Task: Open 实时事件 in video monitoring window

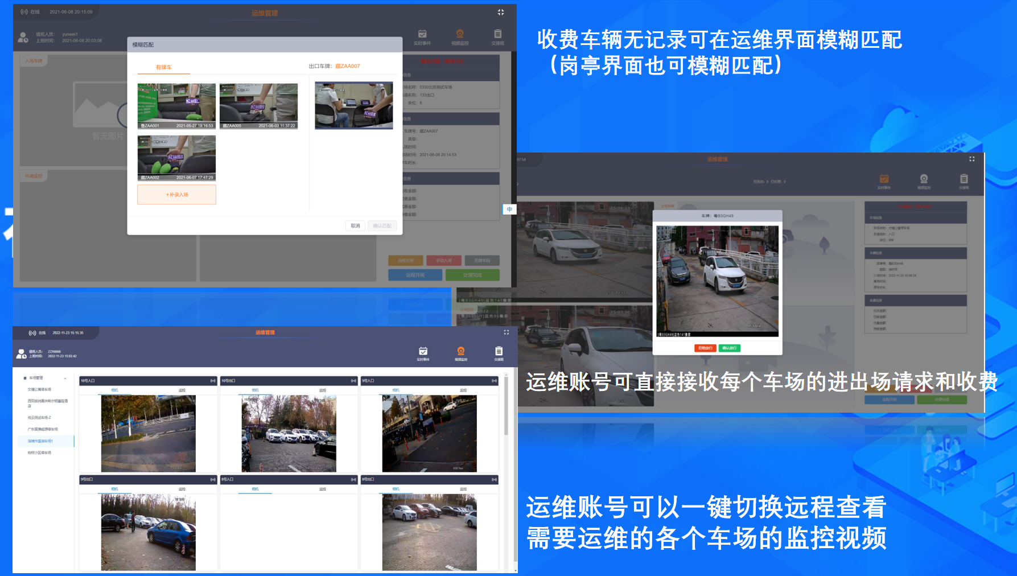Action: point(423,353)
